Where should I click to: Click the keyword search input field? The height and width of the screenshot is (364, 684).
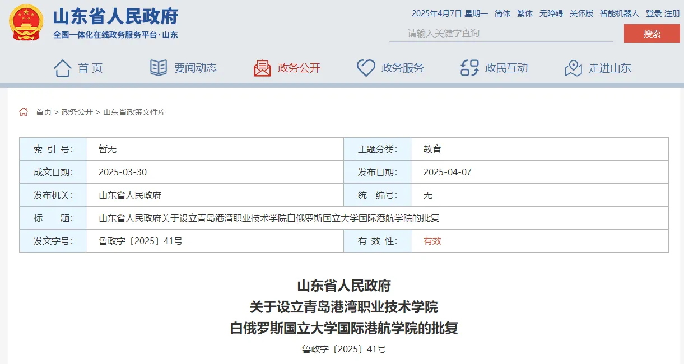[500, 34]
